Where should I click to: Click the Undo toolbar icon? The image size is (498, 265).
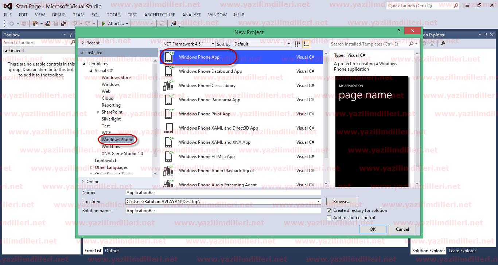[x=75, y=24]
